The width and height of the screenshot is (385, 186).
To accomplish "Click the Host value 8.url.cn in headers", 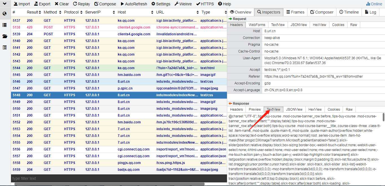I will 270,31.
